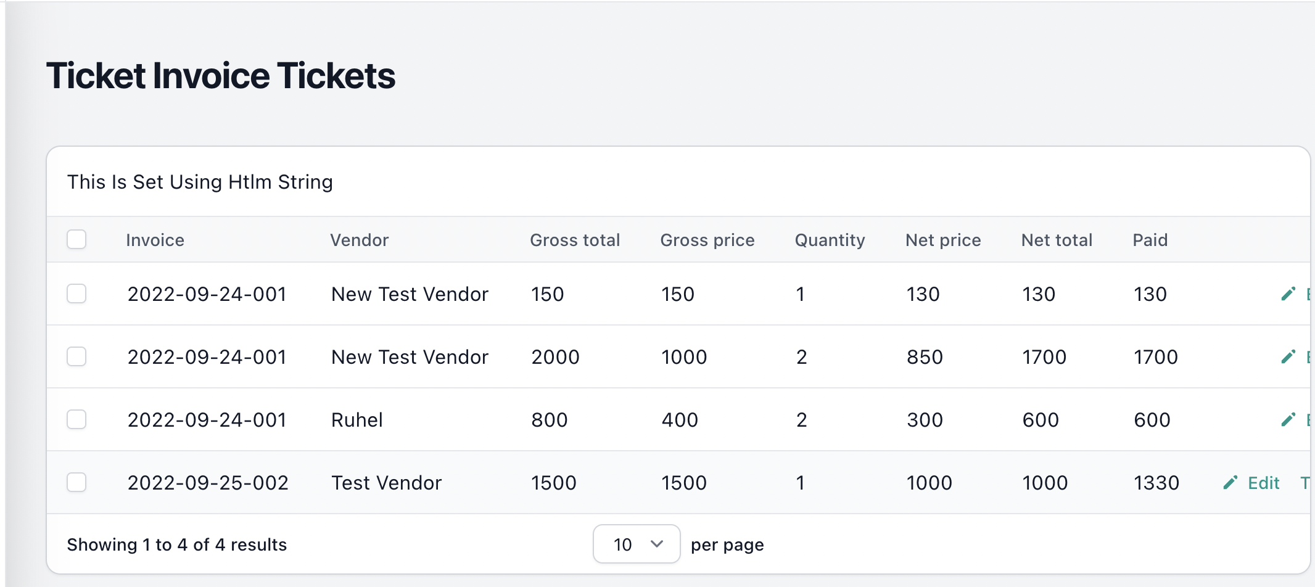Click the pencil edit icon in the Ruhel row
Screen dimensions: 1315x587
(1288, 420)
